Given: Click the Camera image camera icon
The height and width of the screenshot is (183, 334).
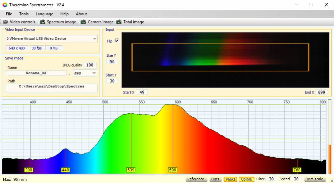Looking at the screenshot, I should [x=83, y=22].
